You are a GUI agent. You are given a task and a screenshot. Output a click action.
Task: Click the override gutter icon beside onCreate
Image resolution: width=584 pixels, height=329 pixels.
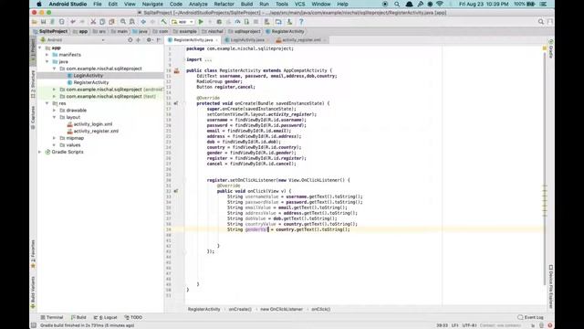pos(176,103)
